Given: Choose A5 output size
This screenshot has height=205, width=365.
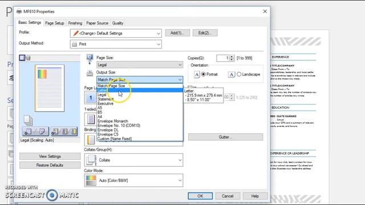Looking at the screenshot, I should (x=140, y=108).
